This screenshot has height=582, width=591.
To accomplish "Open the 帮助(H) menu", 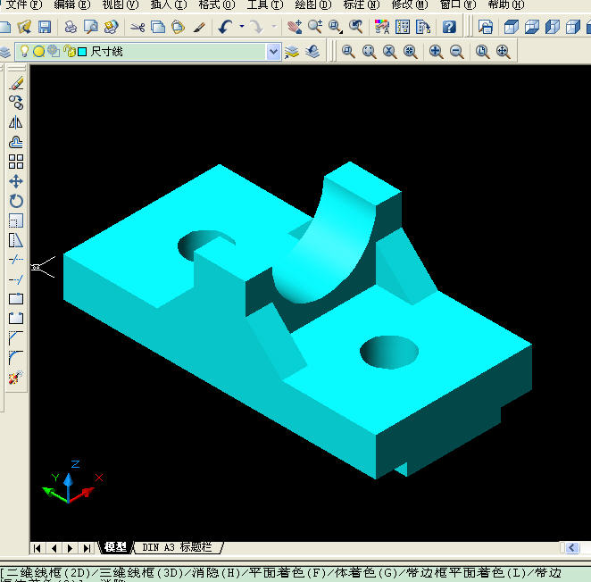I will [506, 4].
